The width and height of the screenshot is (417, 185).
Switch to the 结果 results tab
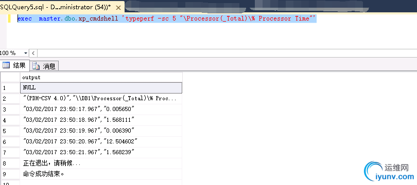tap(14, 65)
